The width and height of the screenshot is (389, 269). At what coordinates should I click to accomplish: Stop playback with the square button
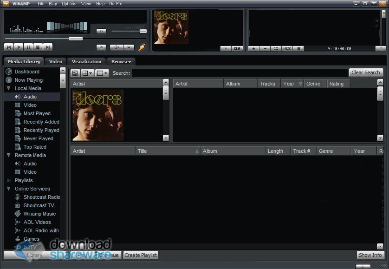click(x=38, y=47)
